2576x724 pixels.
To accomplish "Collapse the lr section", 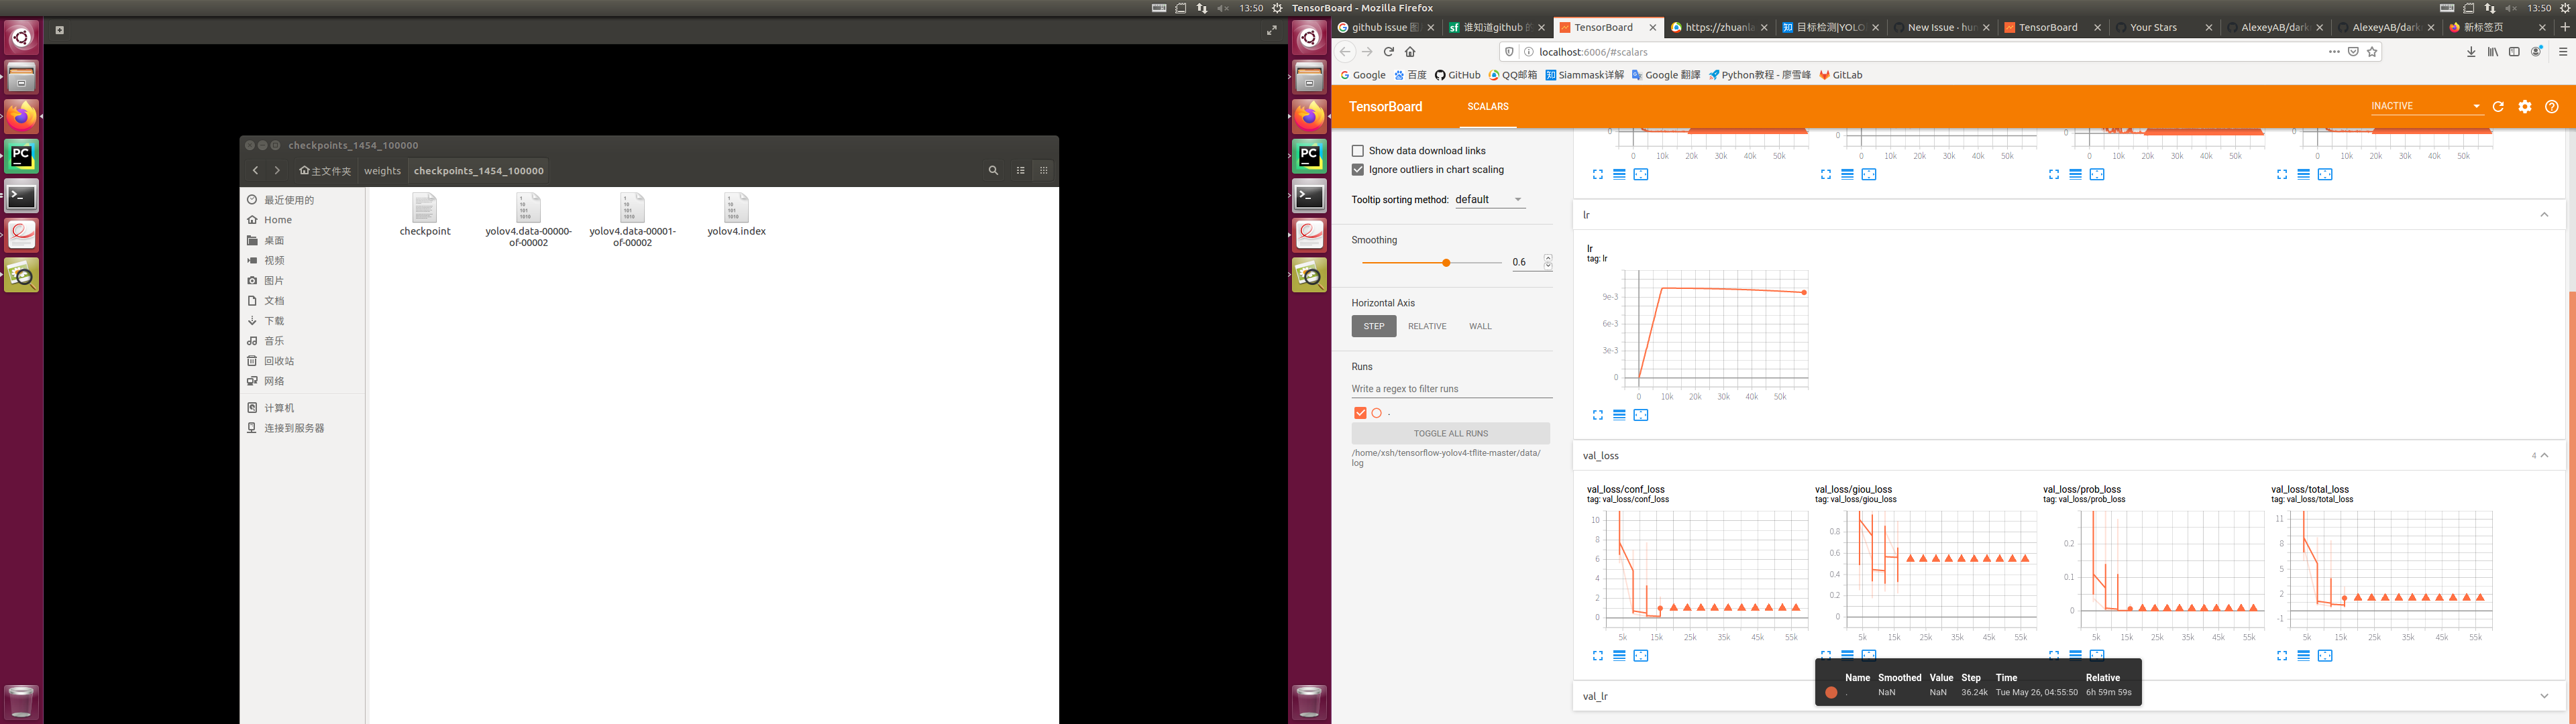I will (x=2544, y=215).
